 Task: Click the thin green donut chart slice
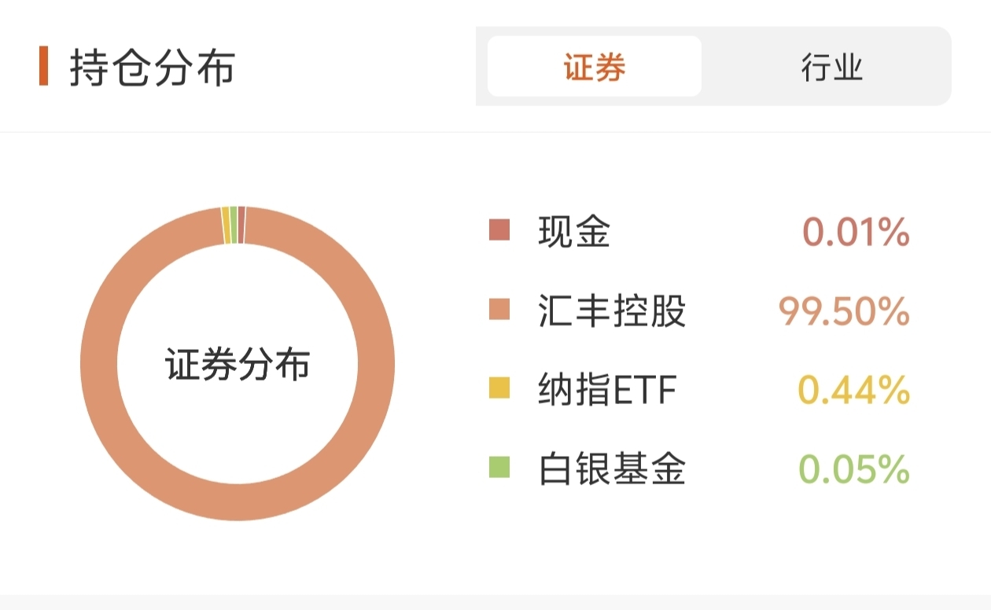[234, 226]
